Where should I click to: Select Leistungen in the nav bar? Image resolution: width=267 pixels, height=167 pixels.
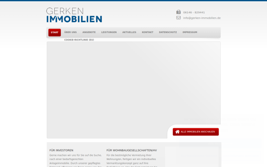coord(109,32)
